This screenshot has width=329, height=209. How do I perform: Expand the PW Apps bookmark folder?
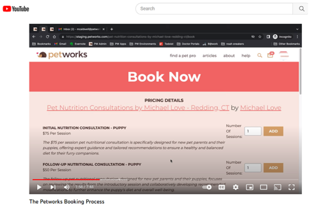(x=118, y=44)
